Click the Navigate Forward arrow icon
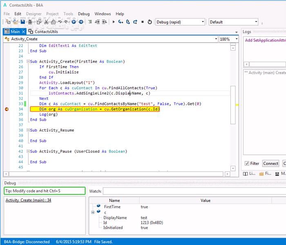 81,22
